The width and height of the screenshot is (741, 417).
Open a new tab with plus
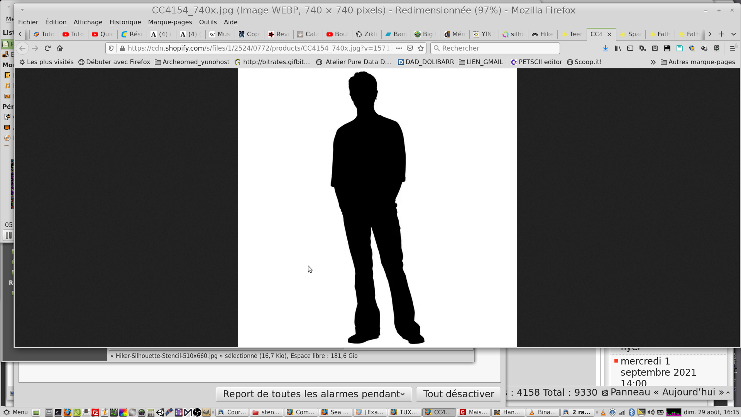pos(721,34)
